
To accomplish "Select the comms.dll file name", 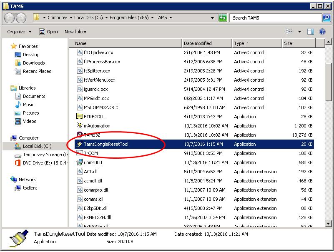I will 93,199.
